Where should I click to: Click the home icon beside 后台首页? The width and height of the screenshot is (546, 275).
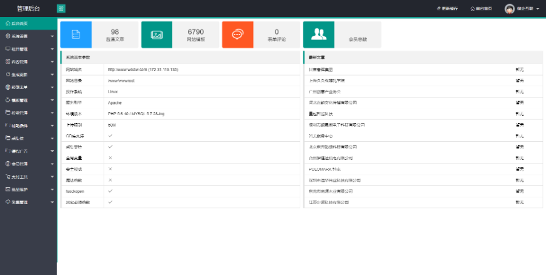(x=7, y=23)
